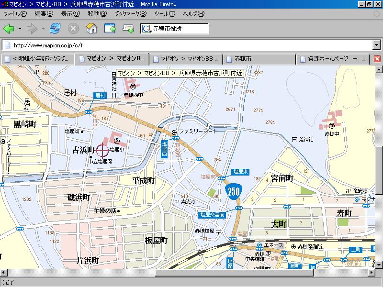Click the horizontal scrollbar thumb
Screen dimensions: 383x287
click(x=234, y=272)
